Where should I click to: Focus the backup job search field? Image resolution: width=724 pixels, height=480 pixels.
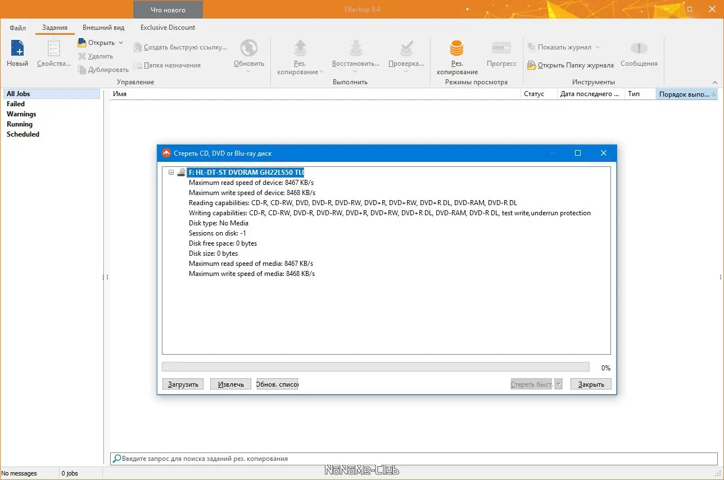tap(414, 459)
